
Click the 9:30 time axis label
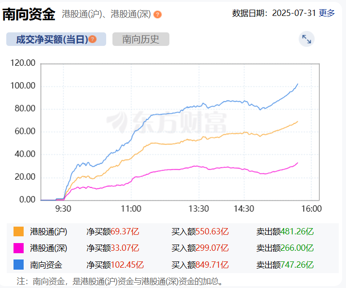pos(63,209)
